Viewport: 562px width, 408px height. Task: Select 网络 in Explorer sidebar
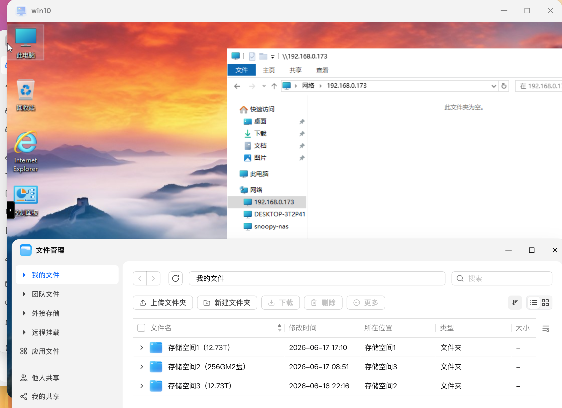tap(251, 190)
